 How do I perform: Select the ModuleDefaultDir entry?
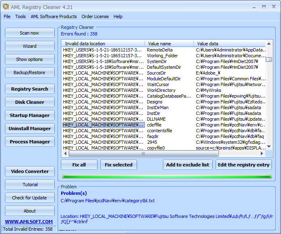pyautogui.click(x=164, y=79)
